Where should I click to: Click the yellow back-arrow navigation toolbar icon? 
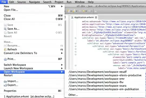[x=84, y=11]
